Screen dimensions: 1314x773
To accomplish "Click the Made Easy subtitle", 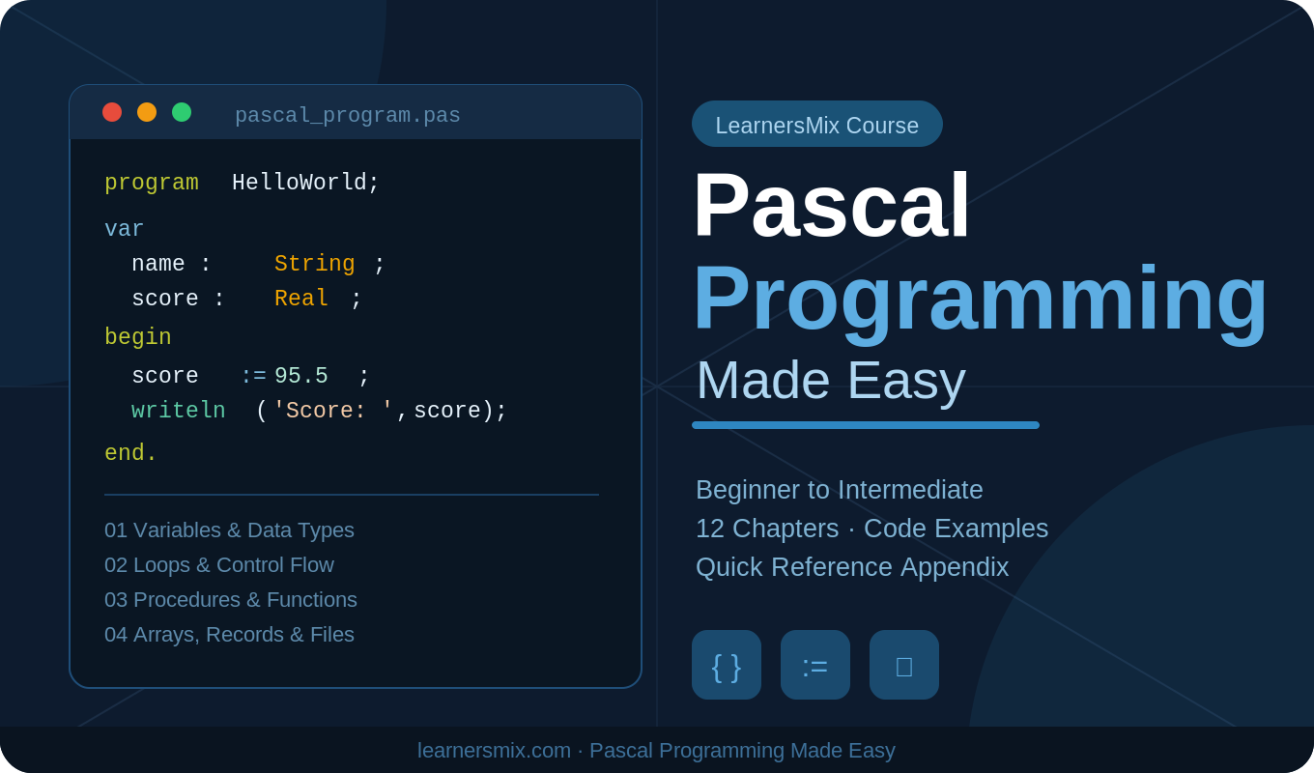I will point(831,380).
